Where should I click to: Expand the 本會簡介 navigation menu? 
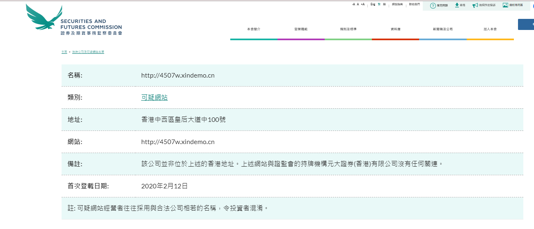pyautogui.click(x=254, y=30)
